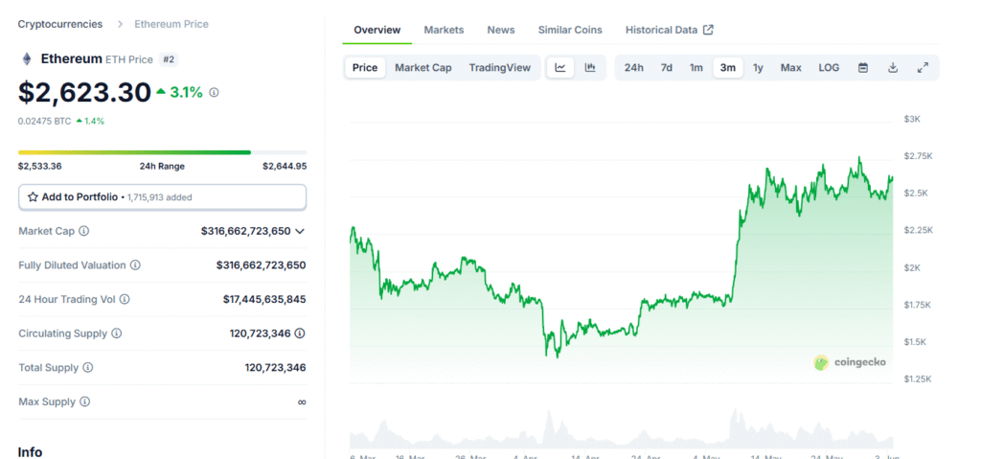Click the info icon beside 3.1% change
Viewport: 981px width, 459px height.
click(x=214, y=93)
